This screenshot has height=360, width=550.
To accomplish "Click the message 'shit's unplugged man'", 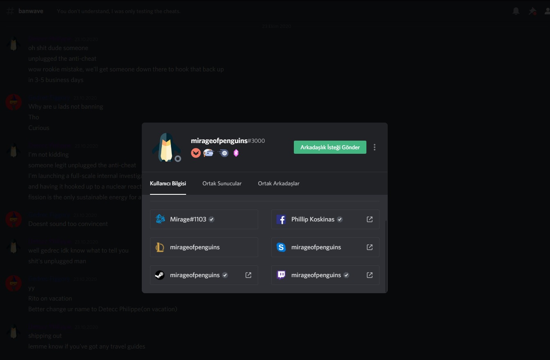I will tap(57, 261).
